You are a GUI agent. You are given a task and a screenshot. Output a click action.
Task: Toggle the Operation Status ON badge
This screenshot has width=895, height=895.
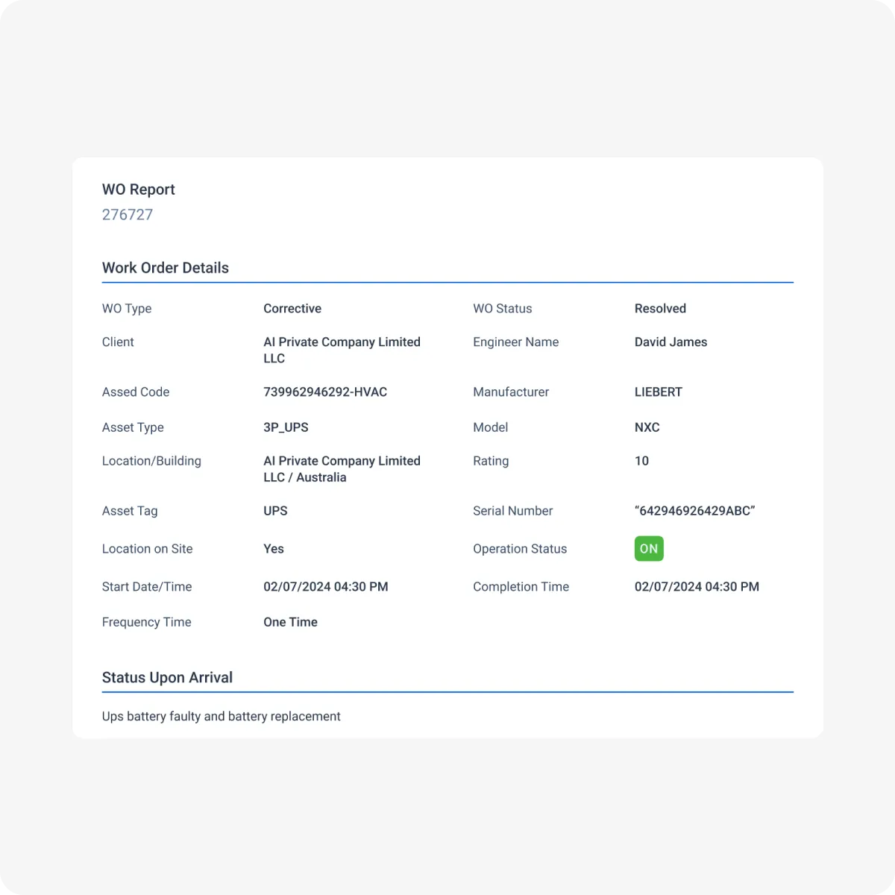pos(648,548)
